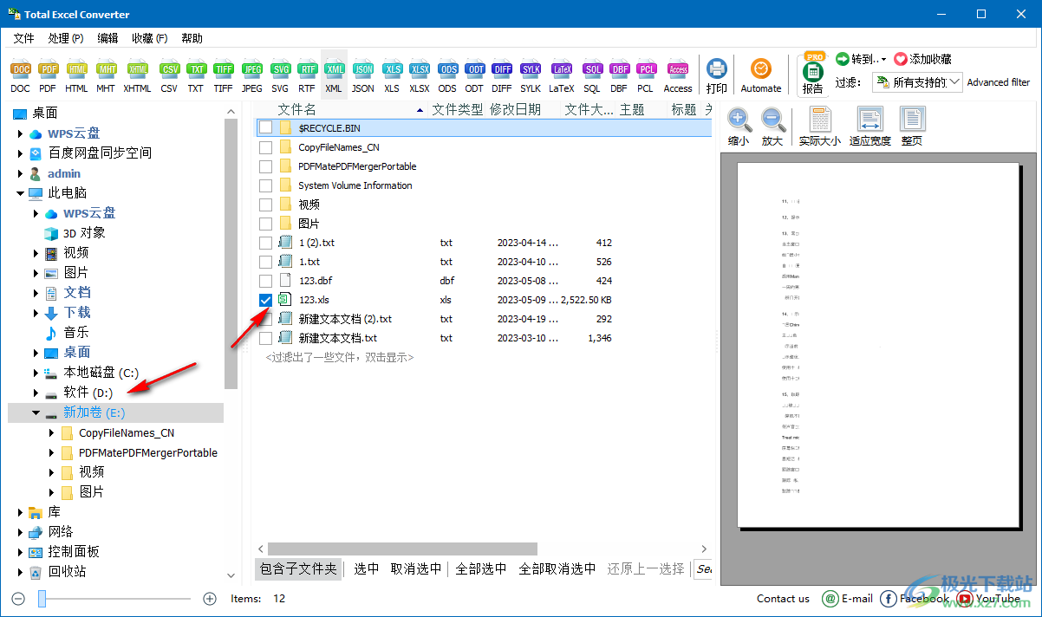Zoom in the preview (放大)
Viewport: 1042px width, 617px height.
(772, 127)
